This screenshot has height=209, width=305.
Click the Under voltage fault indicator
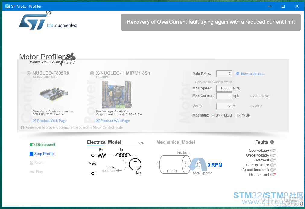(272, 155)
